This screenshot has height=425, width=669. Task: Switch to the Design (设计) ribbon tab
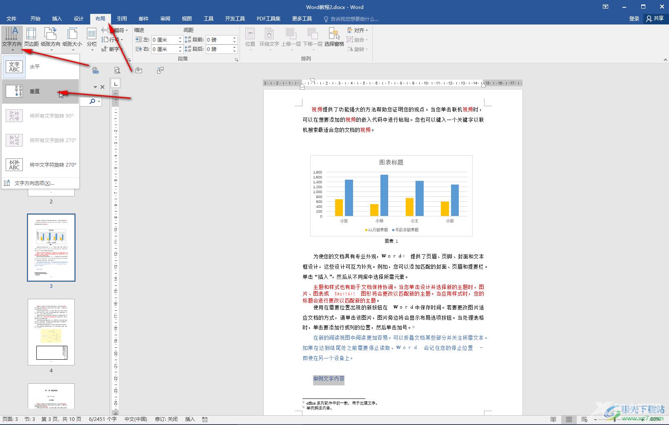[x=79, y=19]
